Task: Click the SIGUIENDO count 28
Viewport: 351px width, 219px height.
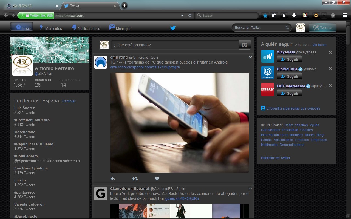Action: pyautogui.click(x=43, y=83)
